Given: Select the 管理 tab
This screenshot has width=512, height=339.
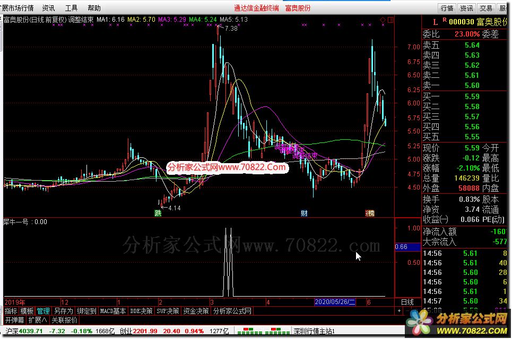Looking at the screenshot, I should pyautogui.click(x=43, y=311).
